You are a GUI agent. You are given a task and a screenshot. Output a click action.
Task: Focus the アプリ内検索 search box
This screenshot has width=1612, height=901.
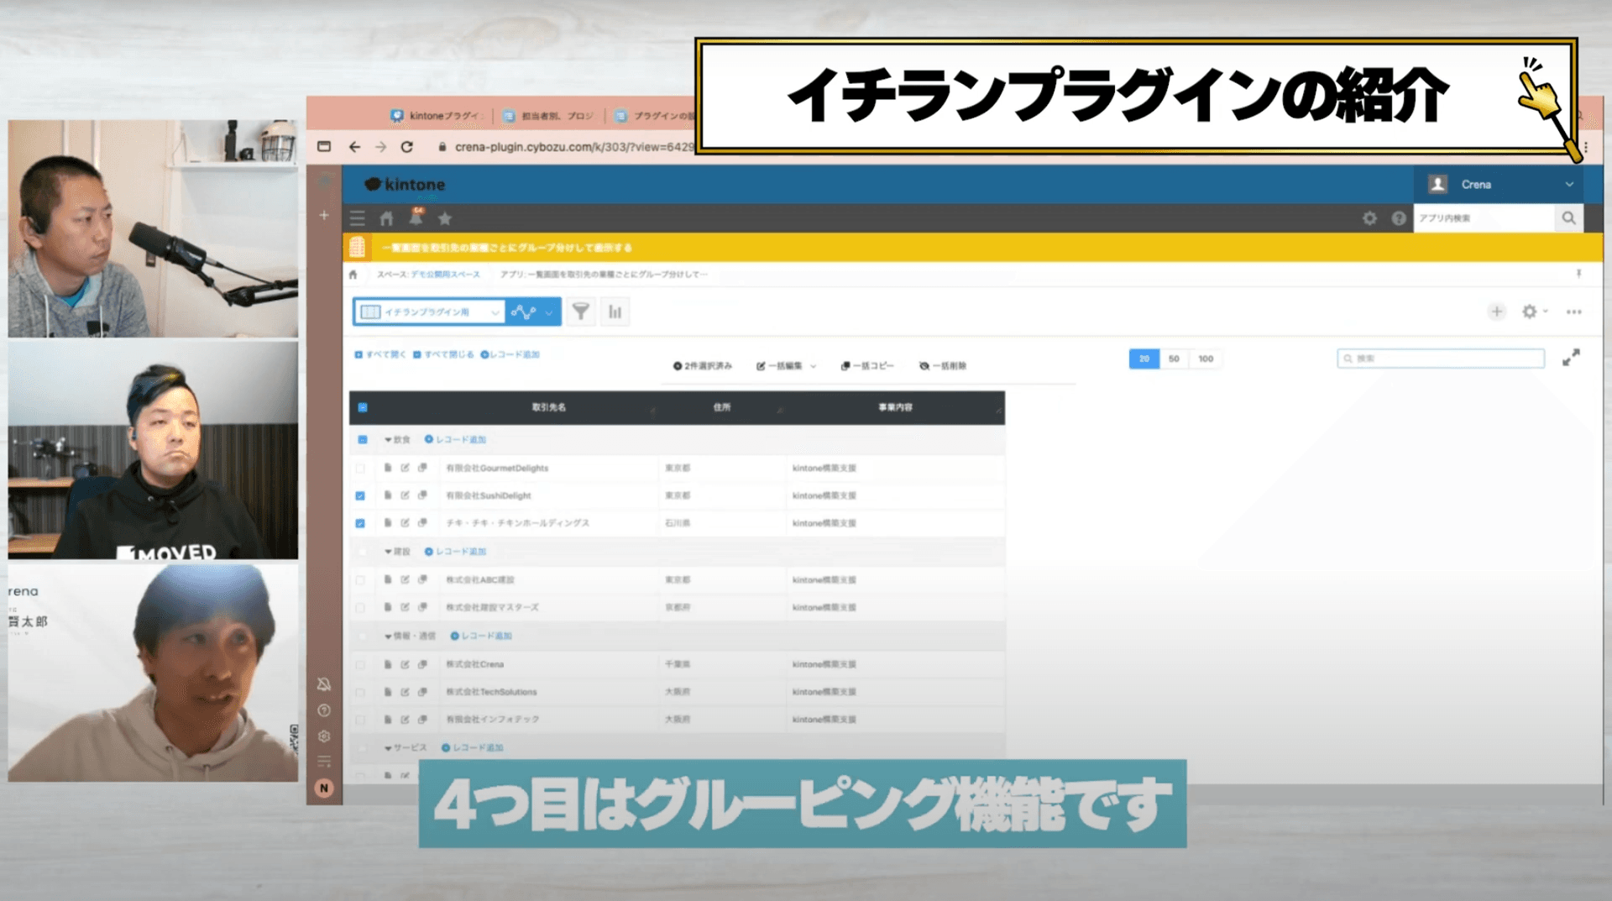(x=1484, y=218)
